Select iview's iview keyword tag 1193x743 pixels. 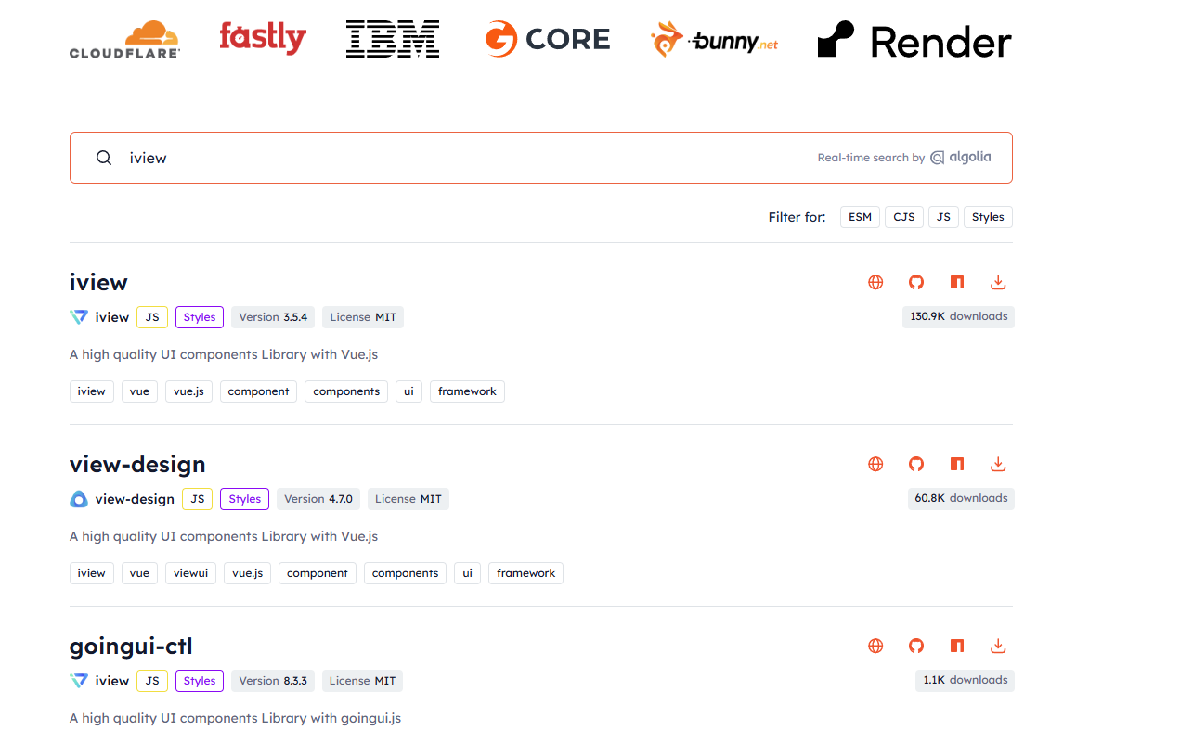pyautogui.click(x=92, y=391)
